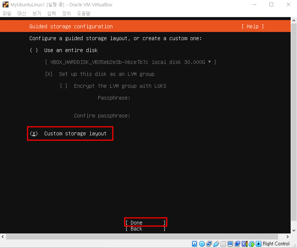Click the VirtualBox window title icon

click(6, 4)
